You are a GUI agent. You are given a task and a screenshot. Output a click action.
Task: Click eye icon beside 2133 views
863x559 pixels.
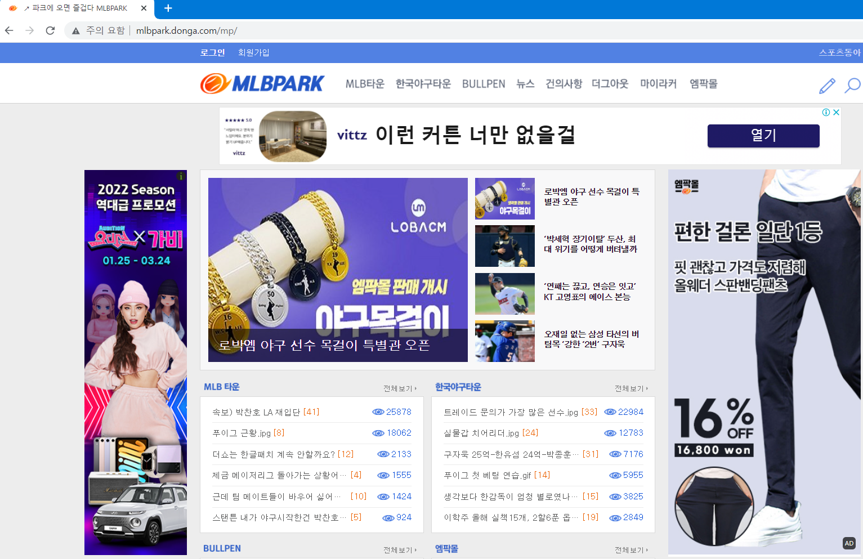coord(383,454)
